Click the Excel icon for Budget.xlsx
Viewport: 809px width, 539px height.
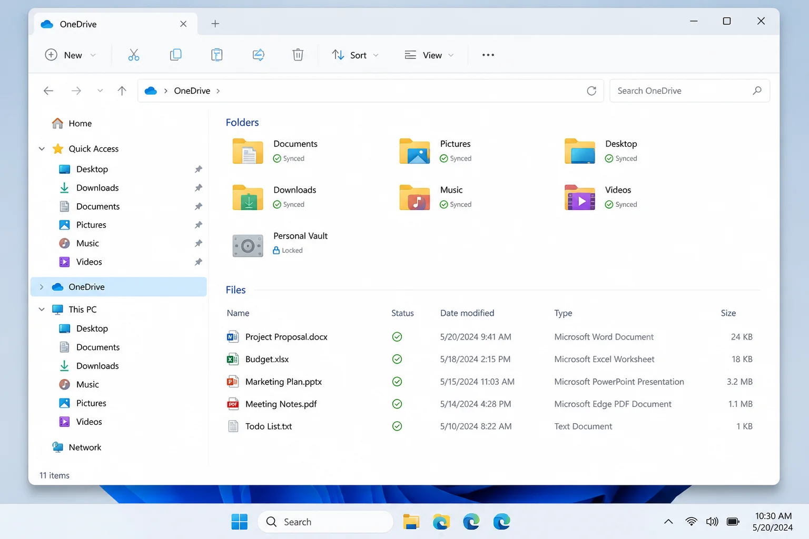click(x=232, y=359)
